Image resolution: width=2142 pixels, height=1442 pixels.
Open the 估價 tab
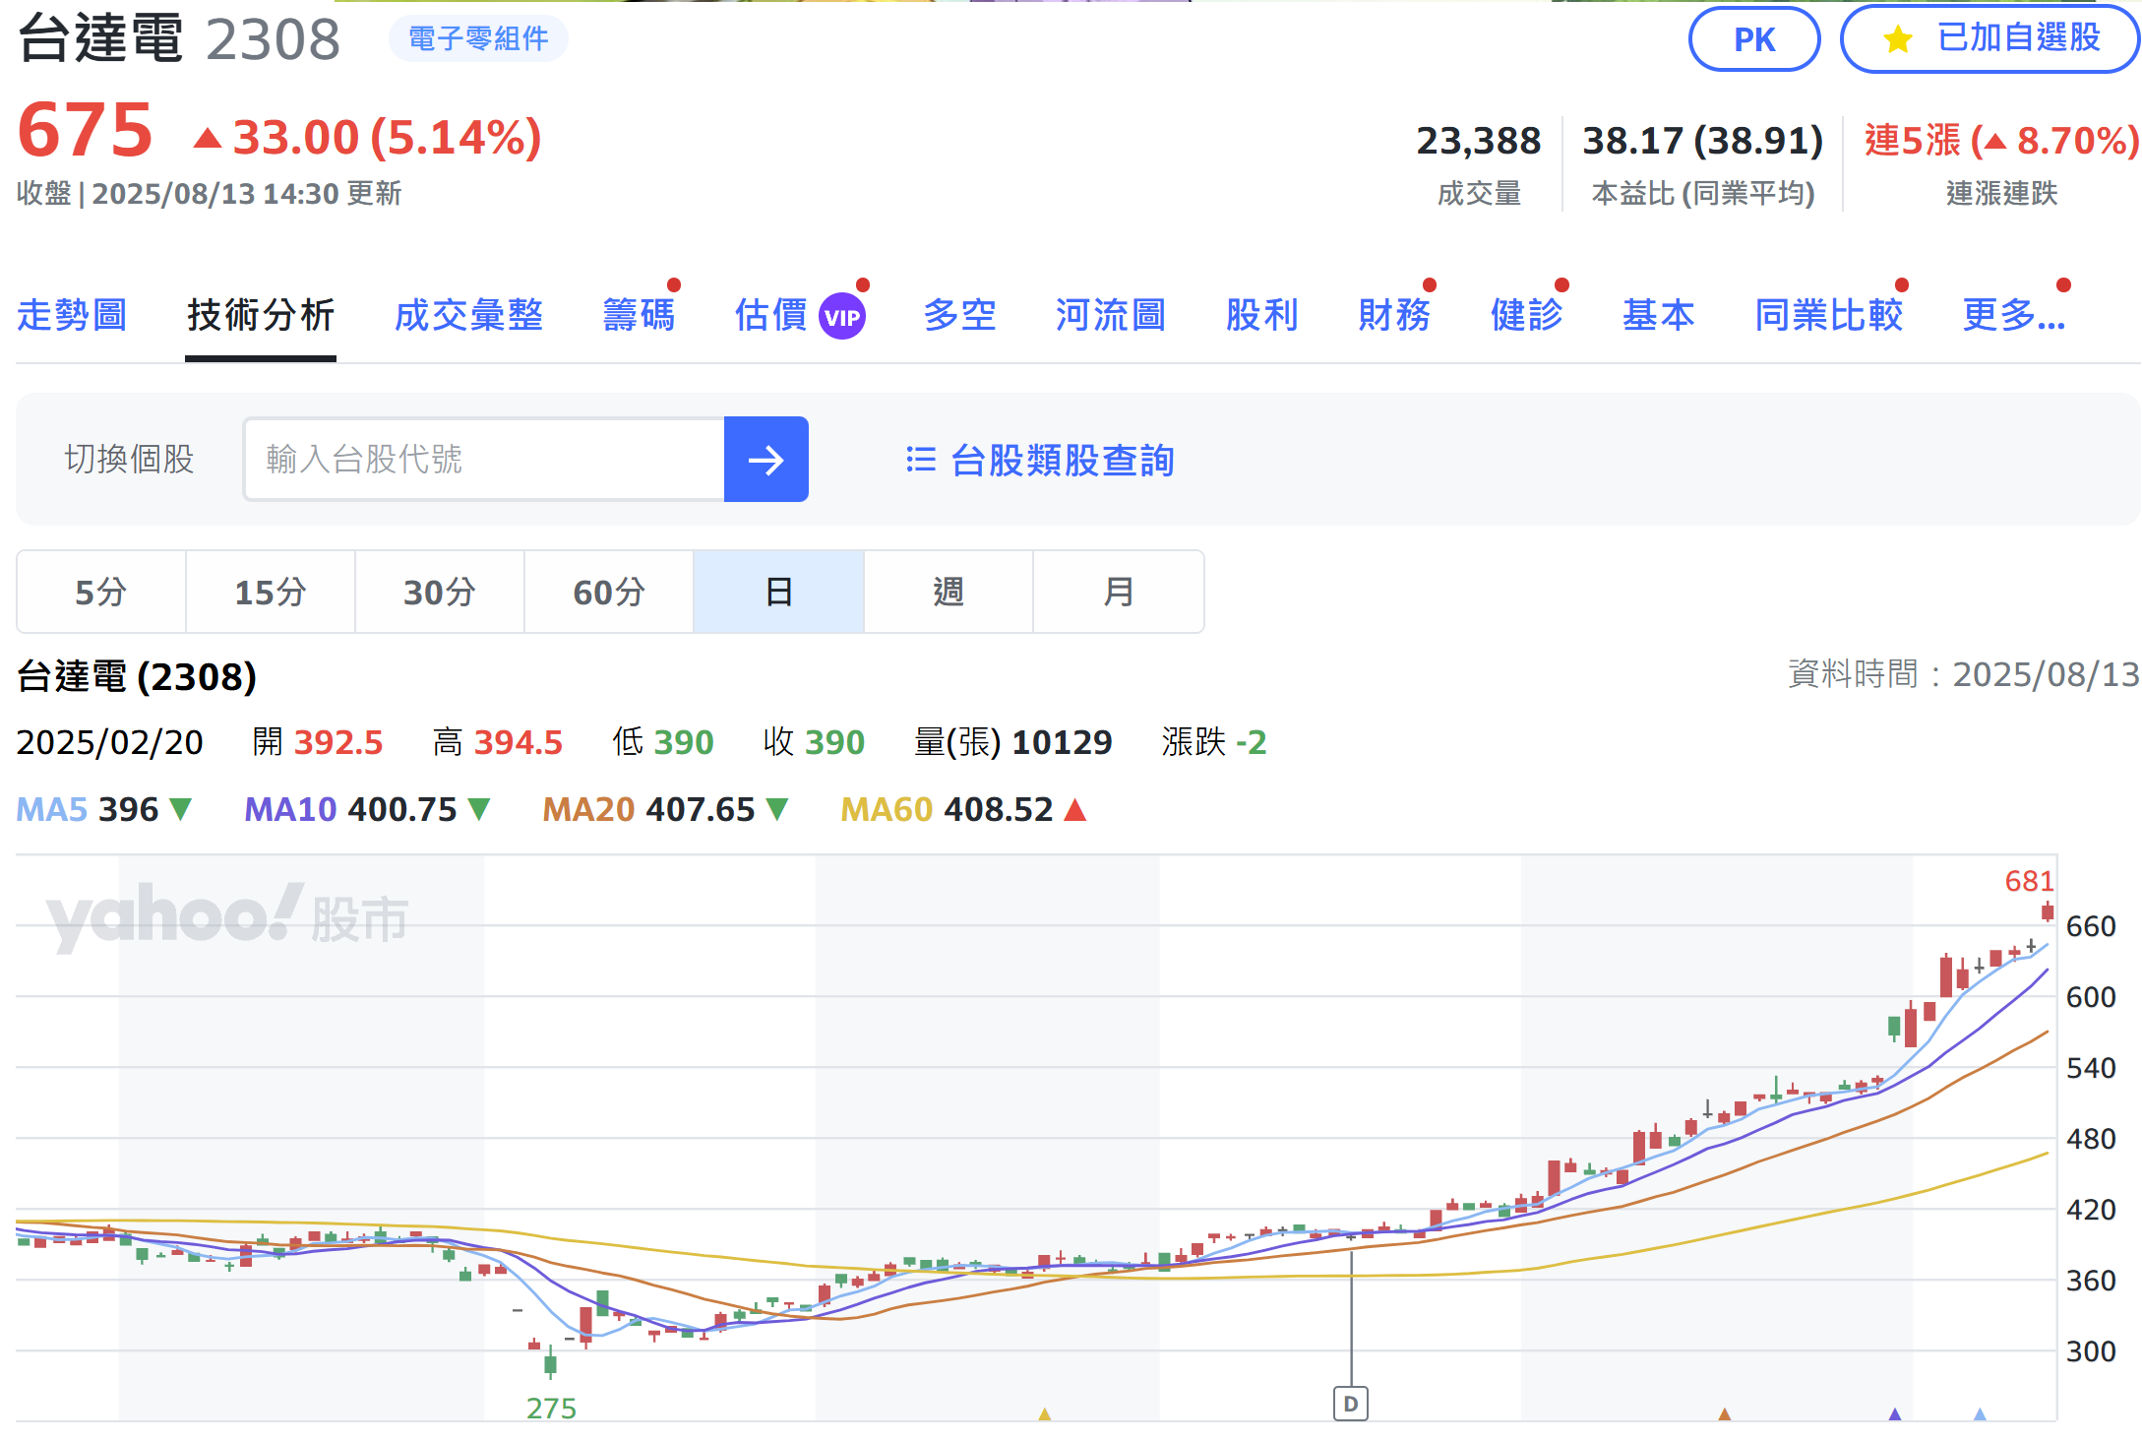[770, 315]
